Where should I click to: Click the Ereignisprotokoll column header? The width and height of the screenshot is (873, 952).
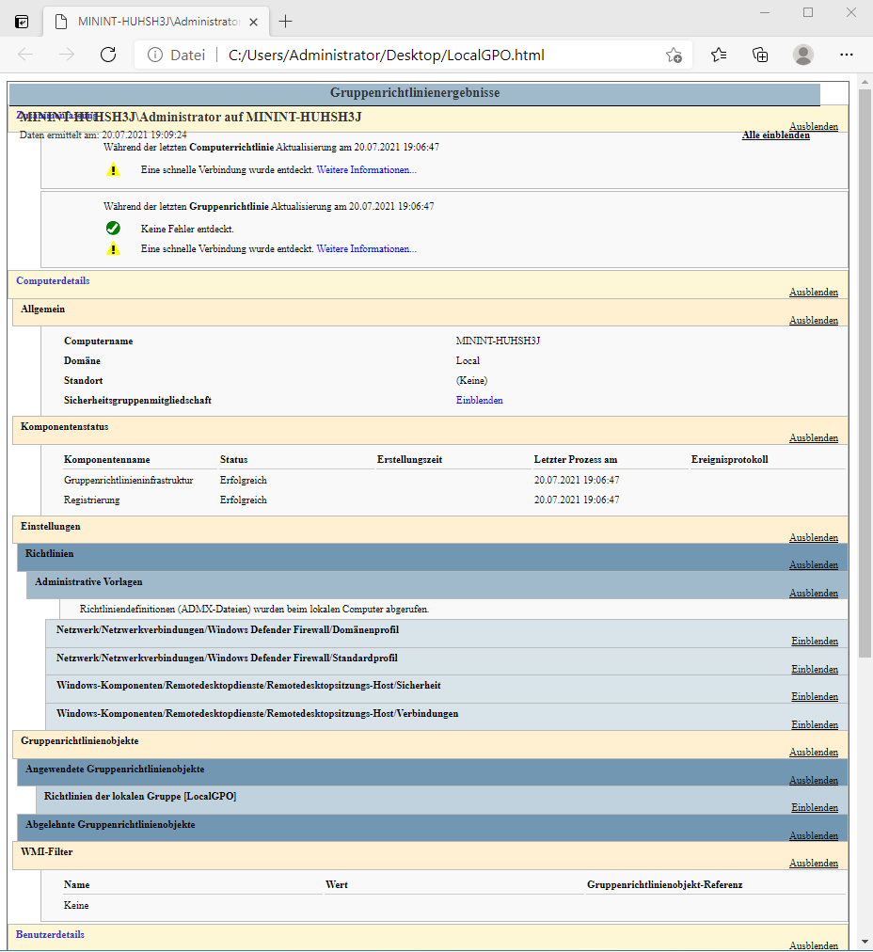click(730, 460)
